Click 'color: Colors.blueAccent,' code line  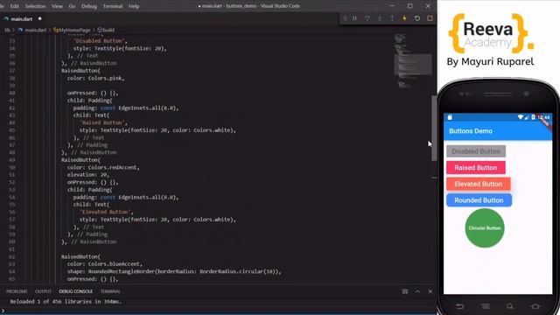point(105,264)
